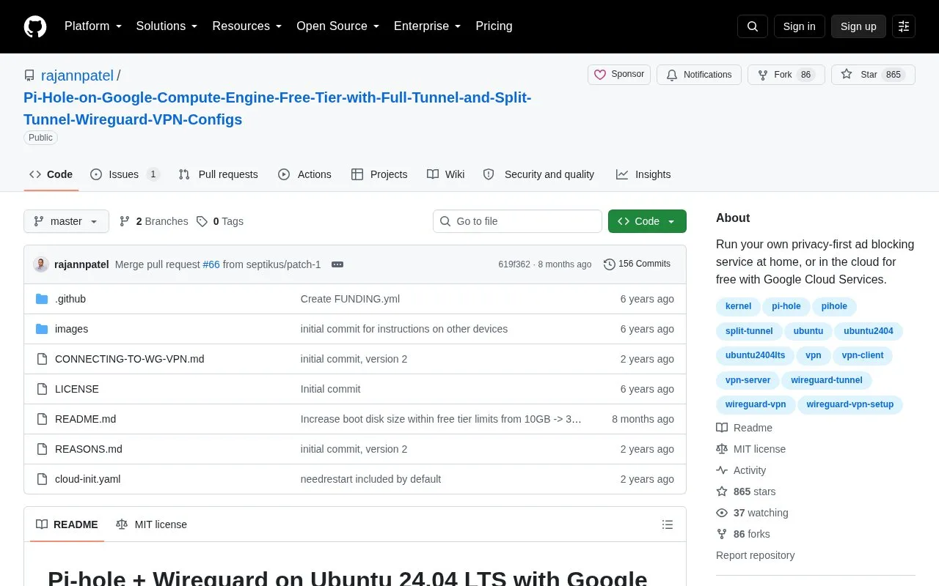Viewport: 939px width, 586px height.
Task: Open commit hash 619f362
Action: pos(514,264)
